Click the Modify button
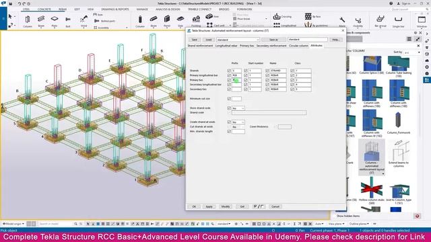 [x=226, y=206]
